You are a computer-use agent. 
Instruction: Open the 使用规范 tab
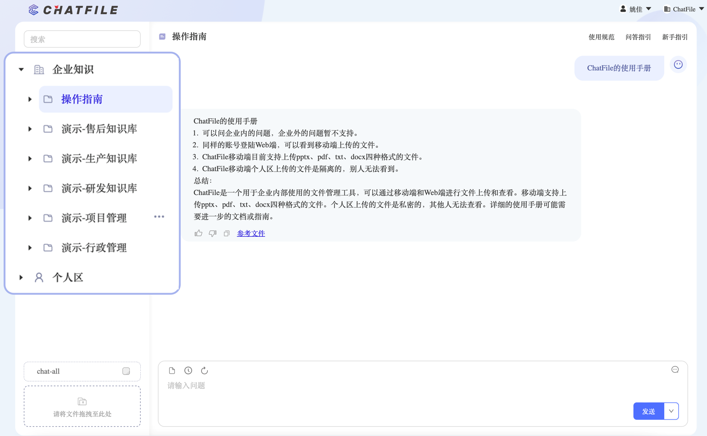pyautogui.click(x=601, y=37)
